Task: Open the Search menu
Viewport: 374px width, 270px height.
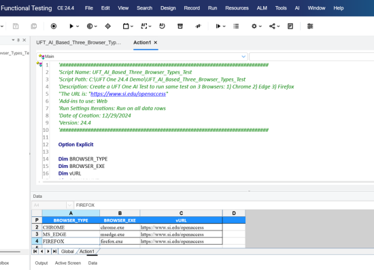Action: click(144, 8)
